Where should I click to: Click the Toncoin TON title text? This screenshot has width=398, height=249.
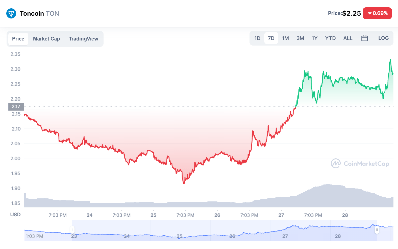tap(39, 13)
